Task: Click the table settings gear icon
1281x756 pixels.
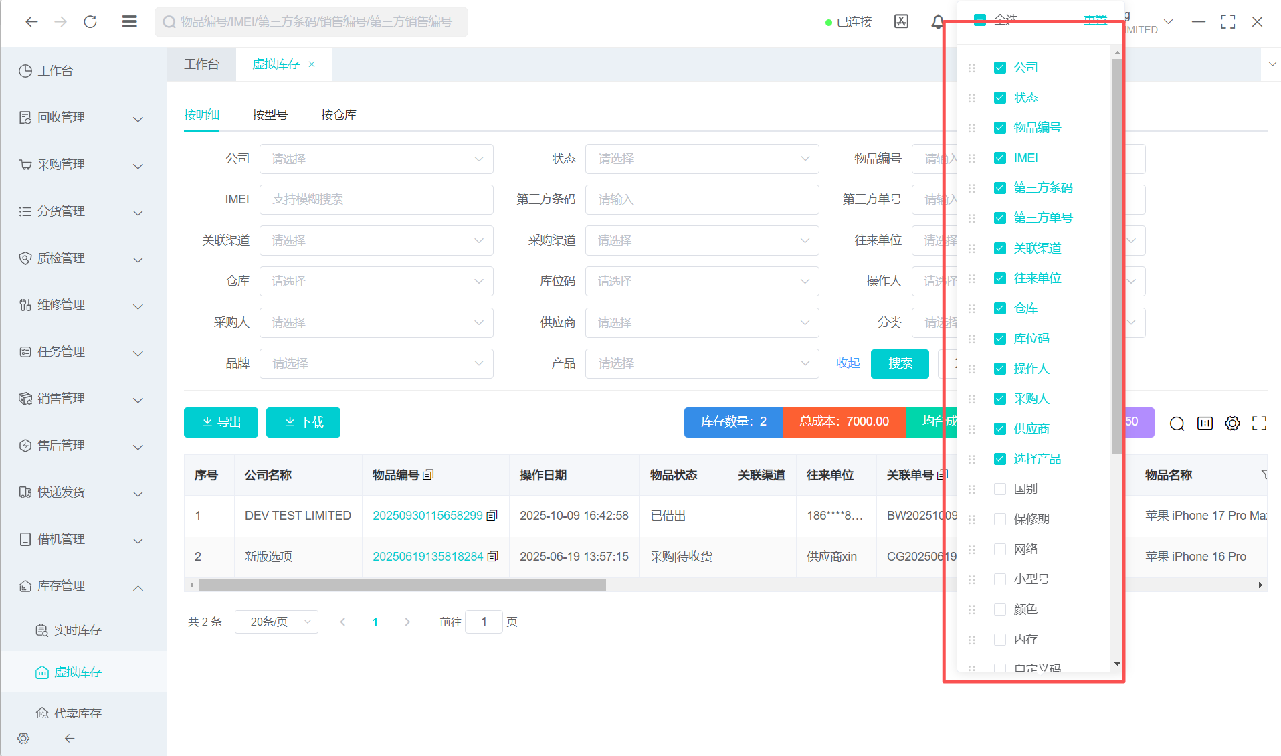Action: click(1232, 423)
